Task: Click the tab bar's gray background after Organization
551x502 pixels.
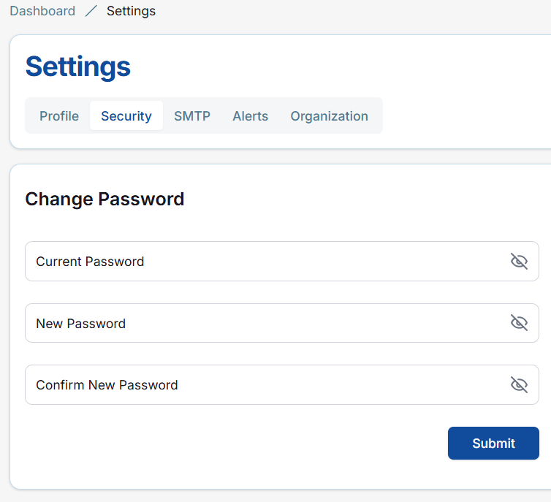Action: click(x=377, y=116)
